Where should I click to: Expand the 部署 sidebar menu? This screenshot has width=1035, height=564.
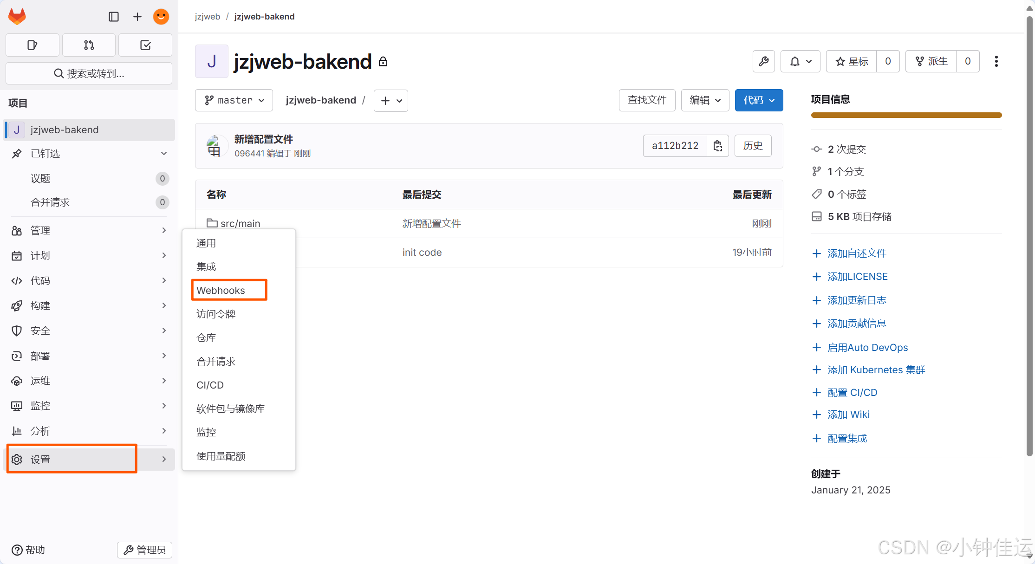(x=90, y=356)
